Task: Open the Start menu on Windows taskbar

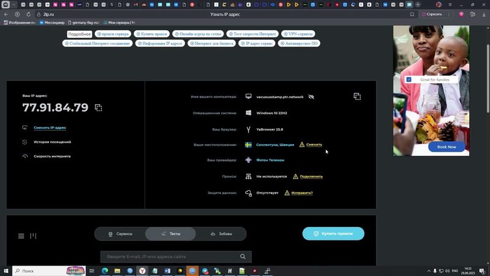Action: tap(6, 270)
